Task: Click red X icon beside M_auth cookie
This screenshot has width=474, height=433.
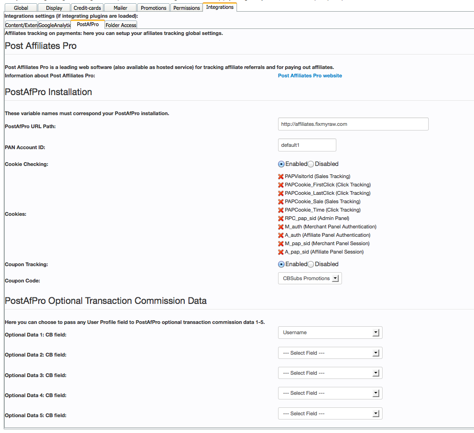Action: (281, 227)
